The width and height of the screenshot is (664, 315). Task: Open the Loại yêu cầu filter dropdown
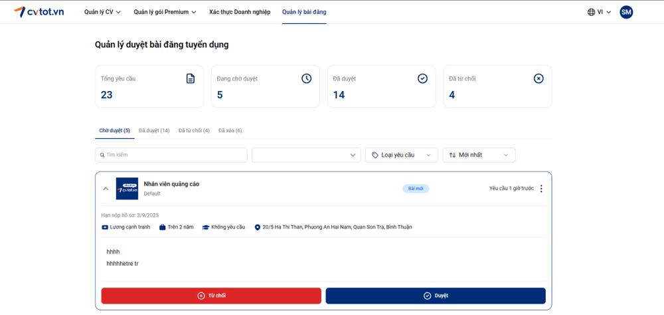click(401, 155)
